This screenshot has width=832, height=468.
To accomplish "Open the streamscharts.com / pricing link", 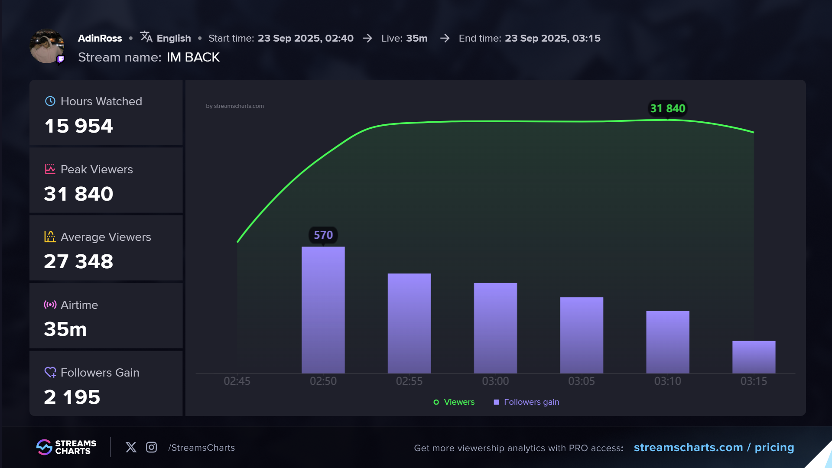I will (714, 447).
